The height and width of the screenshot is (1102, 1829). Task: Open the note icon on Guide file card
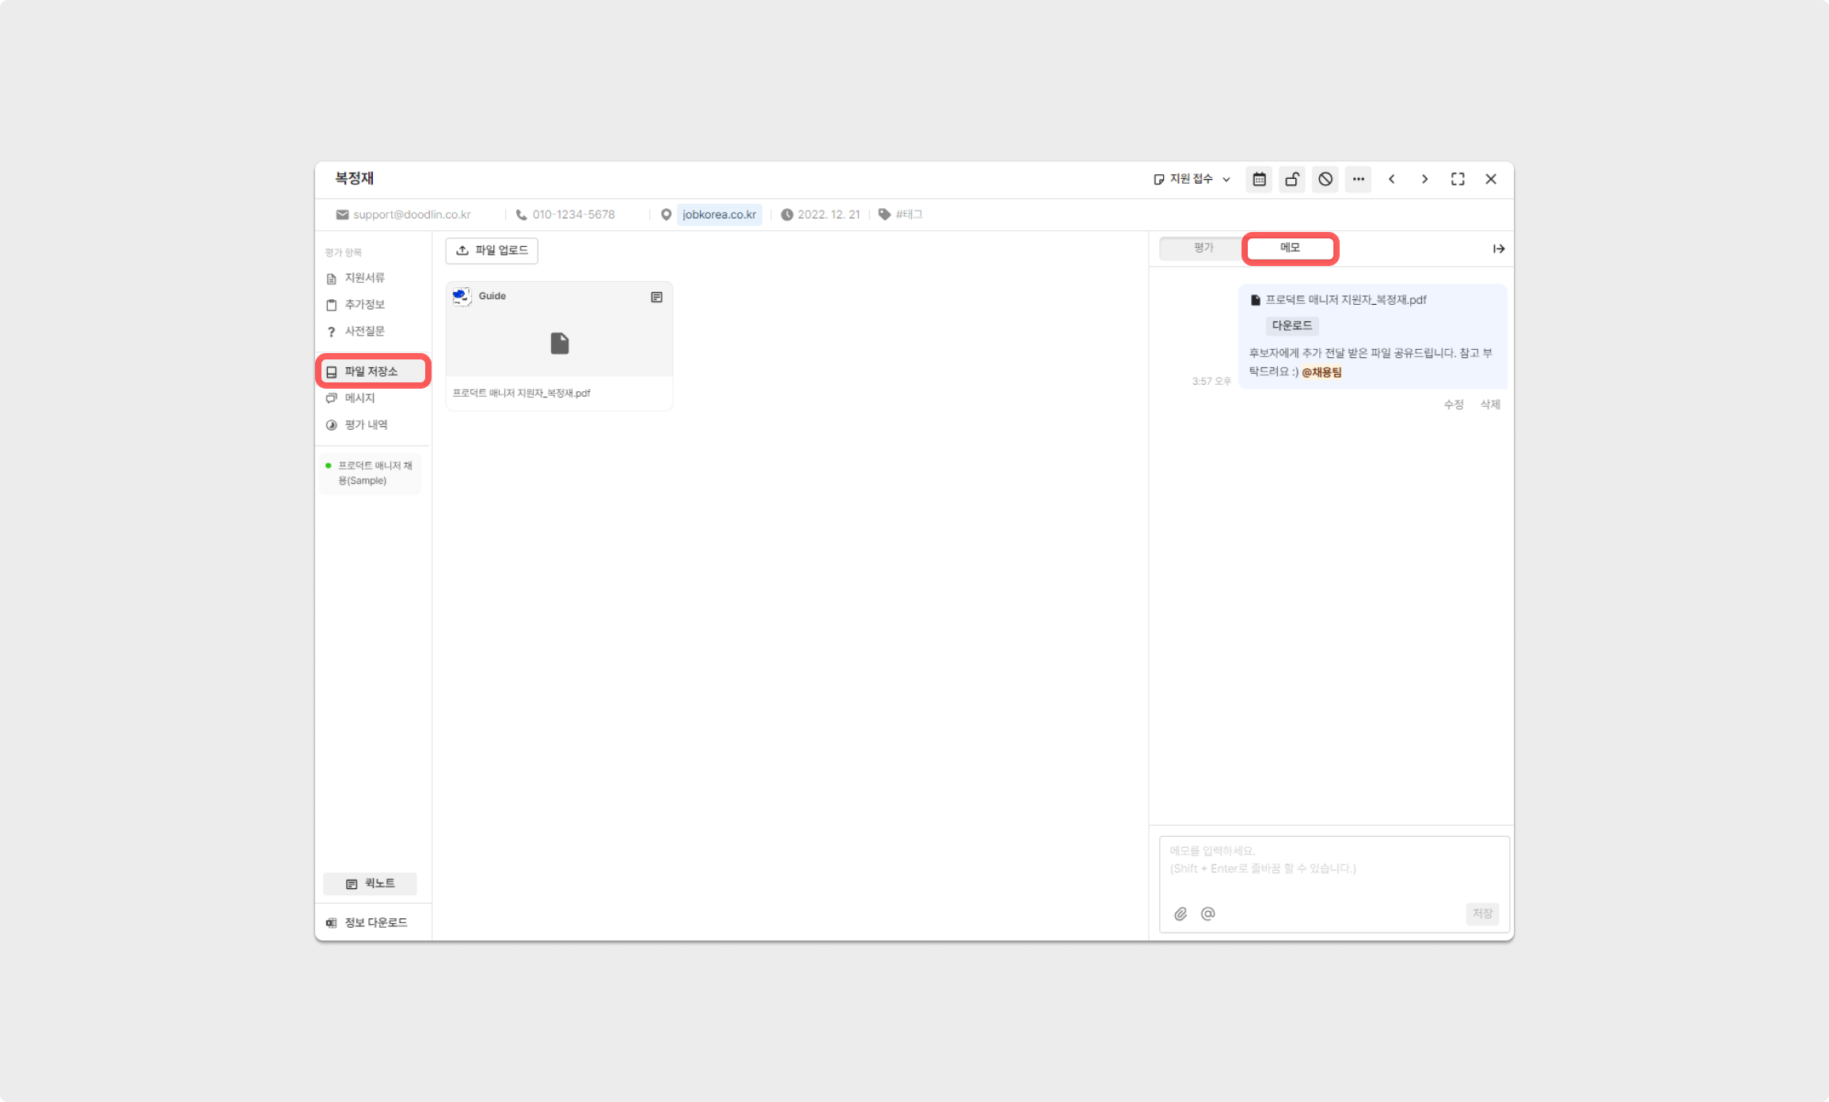[656, 297]
